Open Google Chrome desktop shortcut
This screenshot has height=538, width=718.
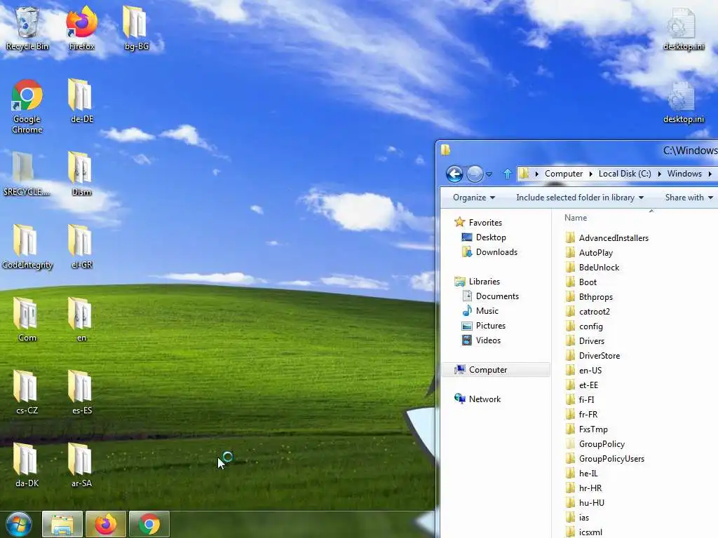[x=27, y=106]
